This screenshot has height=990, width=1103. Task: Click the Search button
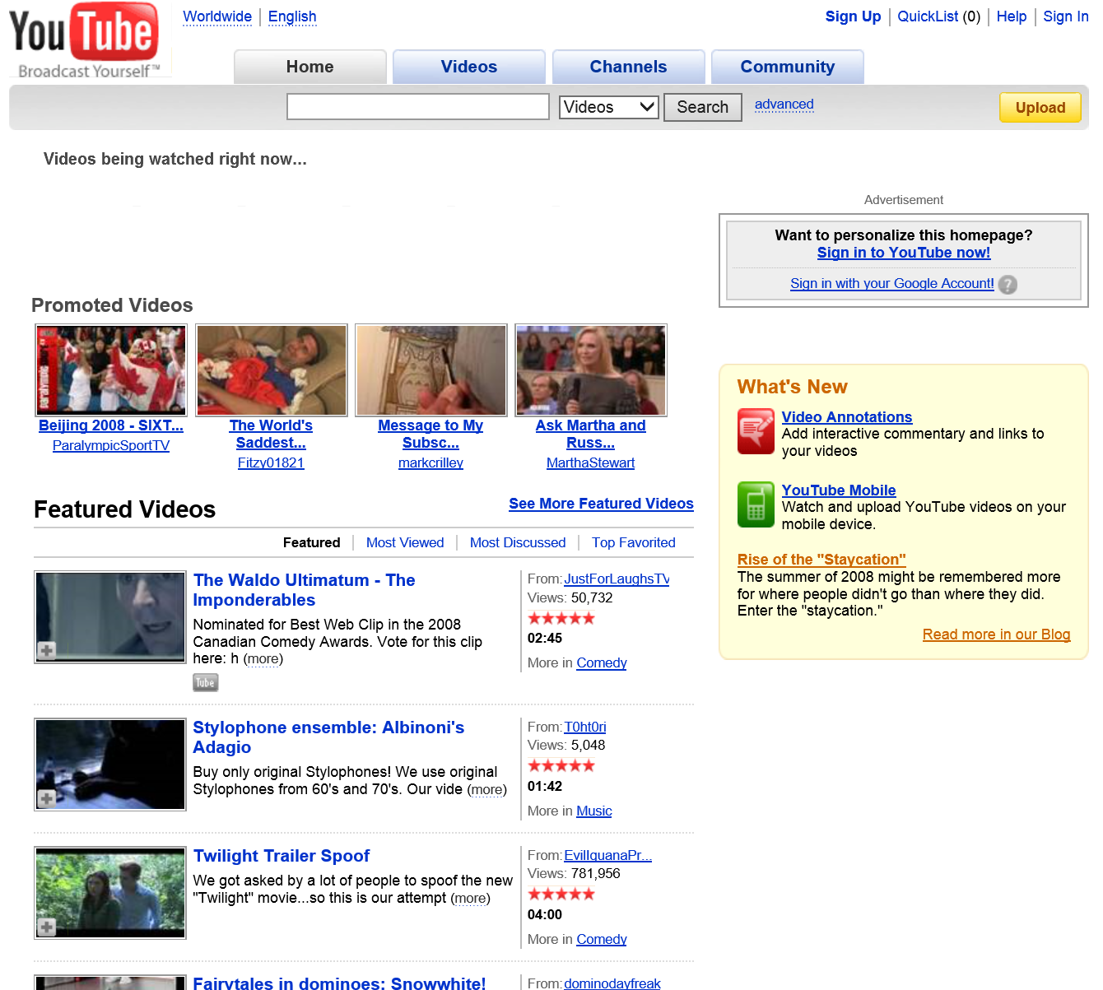(702, 107)
